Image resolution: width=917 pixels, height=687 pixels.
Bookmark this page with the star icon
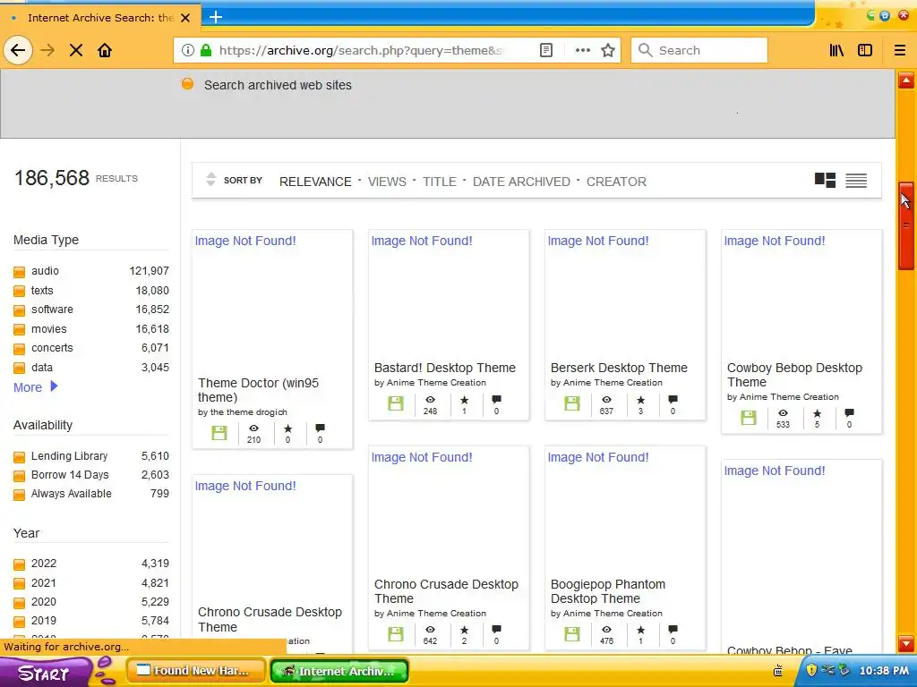pos(608,50)
